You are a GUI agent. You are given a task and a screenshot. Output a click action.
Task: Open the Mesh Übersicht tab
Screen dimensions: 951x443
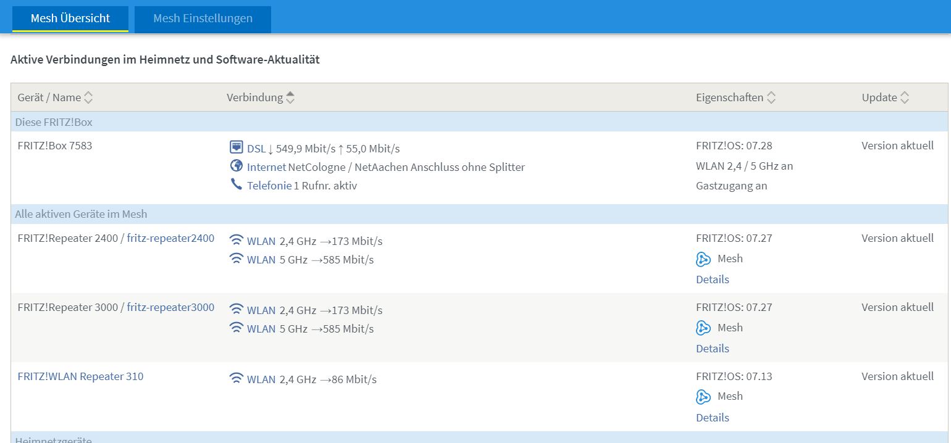[70, 19]
